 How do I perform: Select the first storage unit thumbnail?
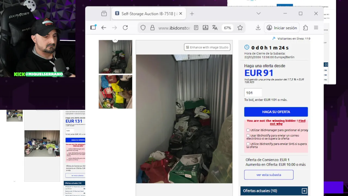(115, 57)
